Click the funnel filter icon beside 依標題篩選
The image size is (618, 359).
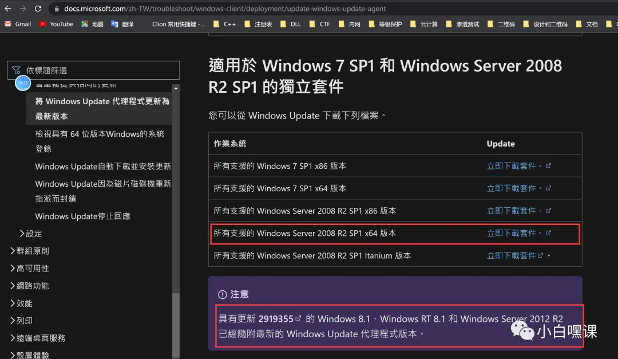pyautogui.click(x=15, y=69)
